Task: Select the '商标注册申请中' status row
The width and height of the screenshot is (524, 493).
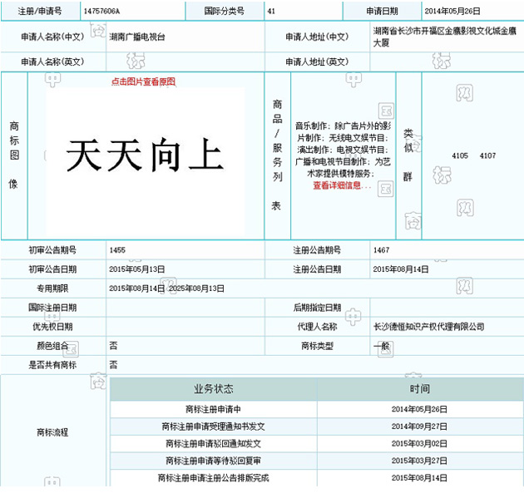Action: pyautogui.click(x=214, y=409)
